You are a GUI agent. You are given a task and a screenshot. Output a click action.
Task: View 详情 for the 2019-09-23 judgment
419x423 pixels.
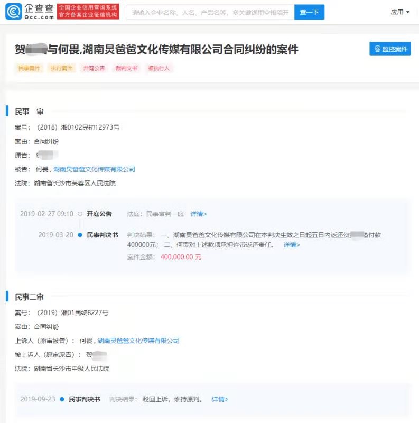(220, 399)
